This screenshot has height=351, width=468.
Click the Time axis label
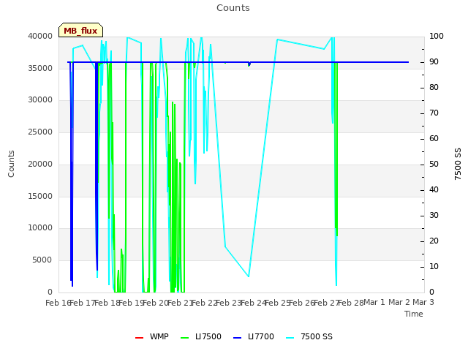(414, 314)
